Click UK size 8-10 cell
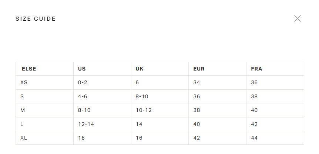This screenshot has width=319, height=154. coord(142,96)
